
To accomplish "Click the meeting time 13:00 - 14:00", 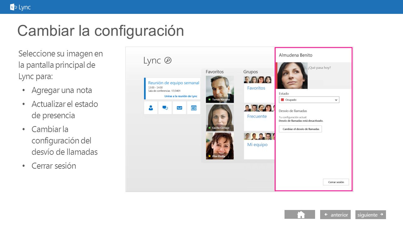I will (155, 87).
